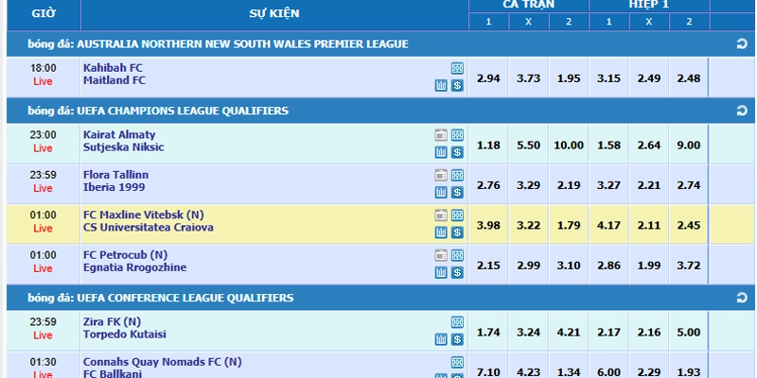
Task: Open Torpedo Kutaisi team link
Action: (x=125, y=335)
